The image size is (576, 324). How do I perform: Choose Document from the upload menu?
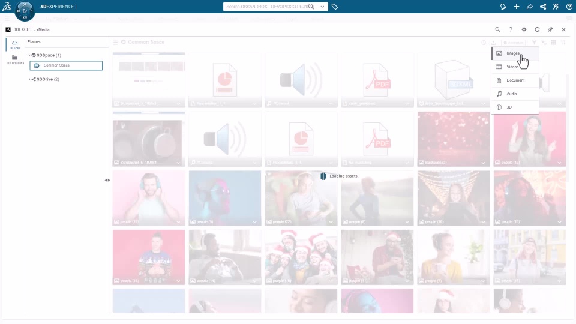(x=515, y=80)
